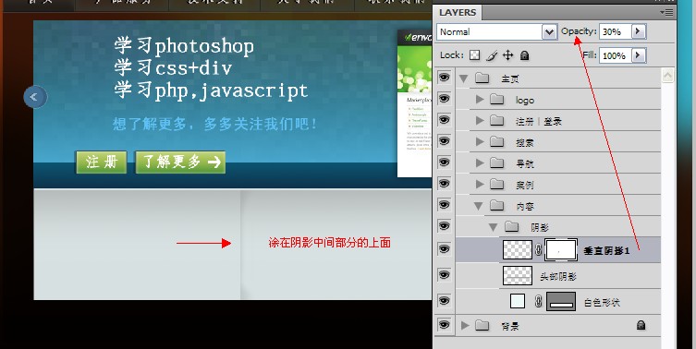Viewport: 696px width, 349px height.
Task: Hide the 垂直阴影1 layer
Action: (444, 249)
